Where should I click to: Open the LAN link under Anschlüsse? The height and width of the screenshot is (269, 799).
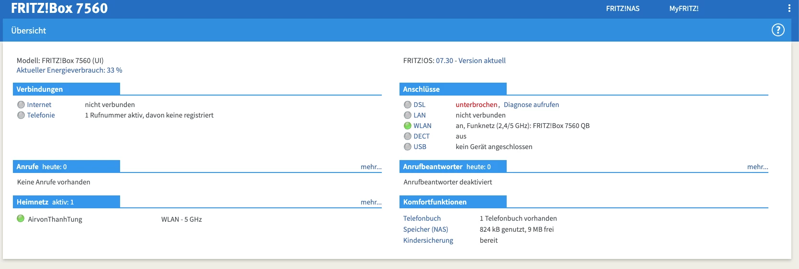click(x=420, y=115)
